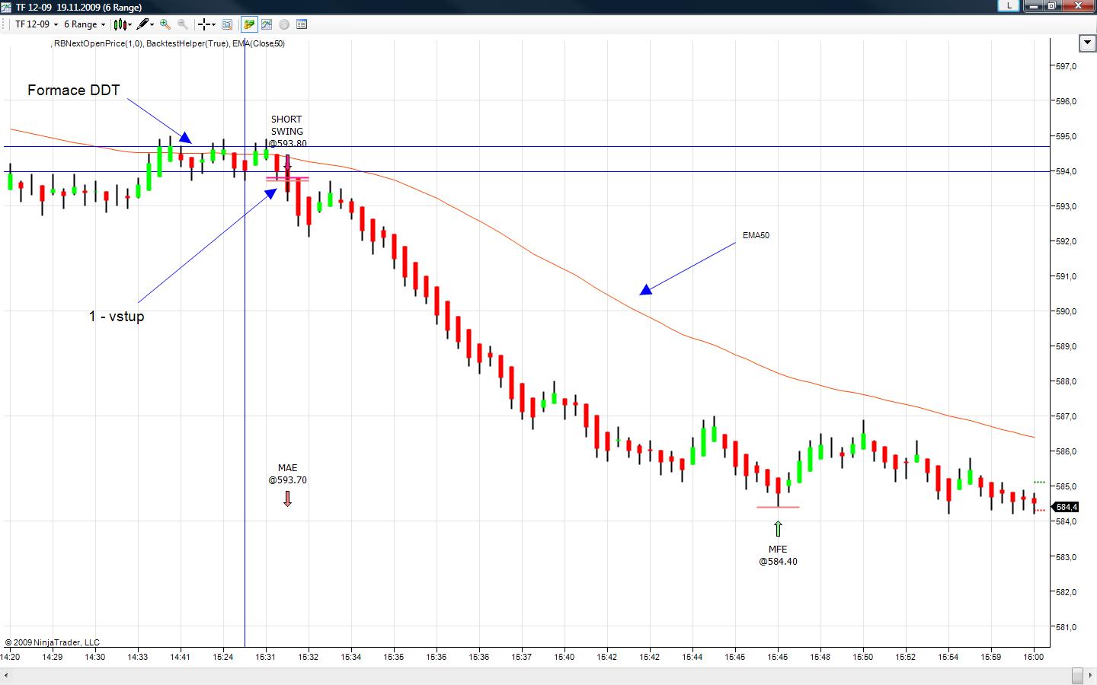
Task: Open the indicators chart icon
Action: click(x=267, y=24)
